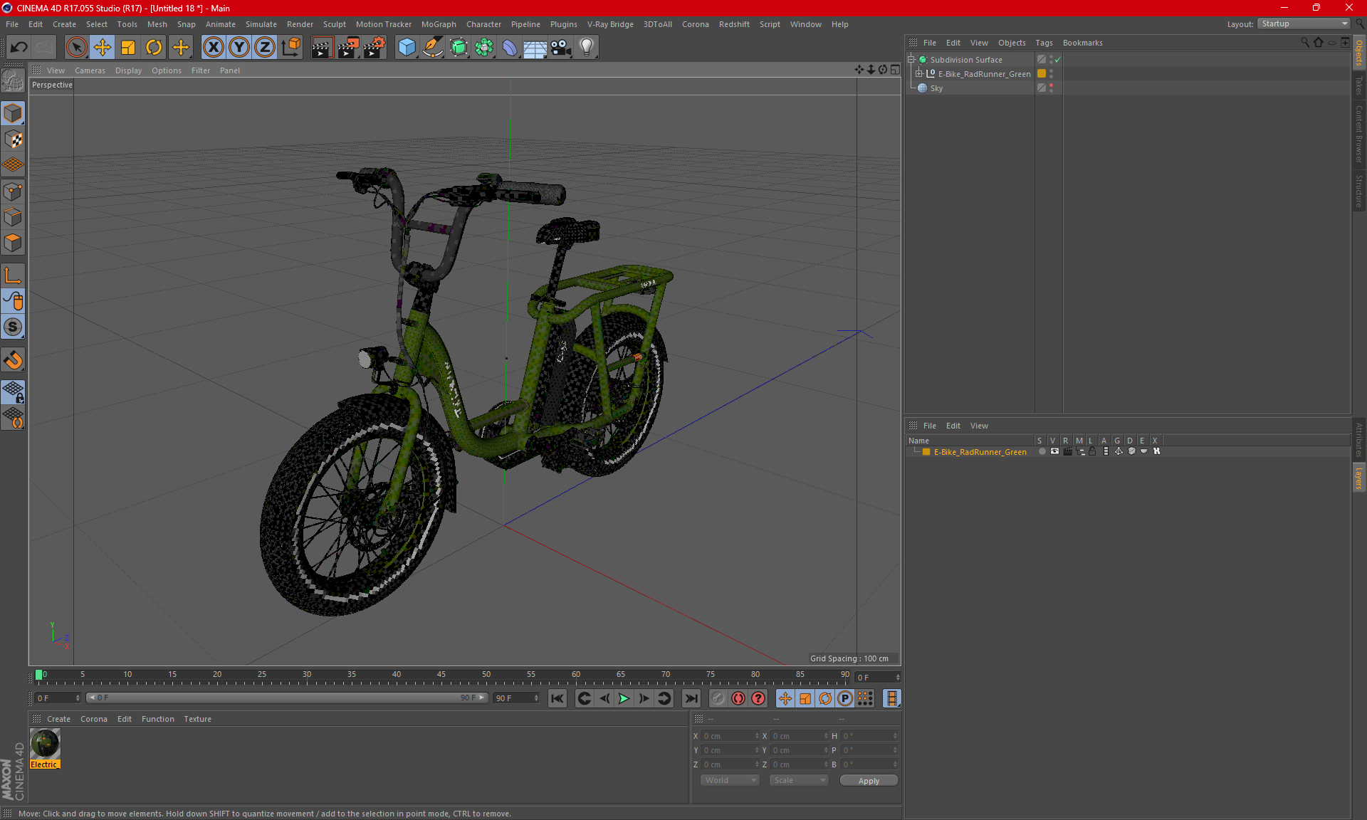Viewport: 1367px width, 820px height.
Task: Toggle Subdivision Surface green enable checkmark
Action: [x=1058, y=60]
